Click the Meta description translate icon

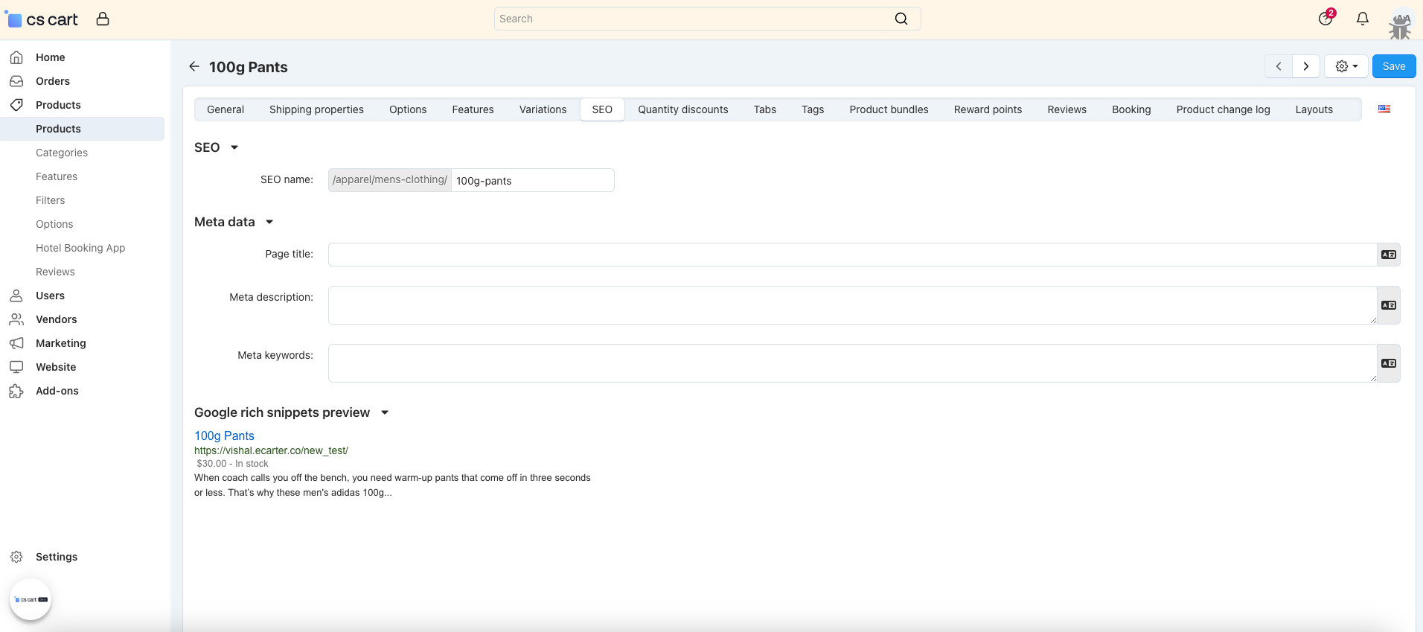[x=1389, y=305]
